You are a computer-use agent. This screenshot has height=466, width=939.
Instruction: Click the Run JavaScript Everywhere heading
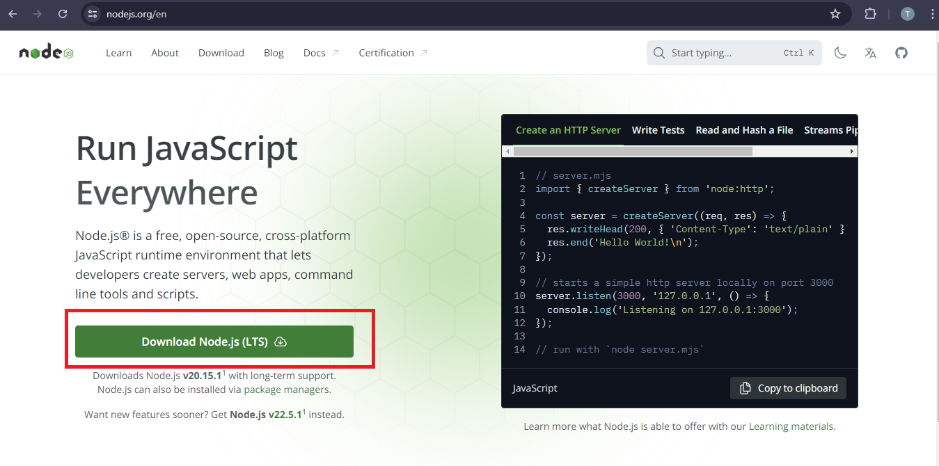pyautogui.click(x=187, y=170)
